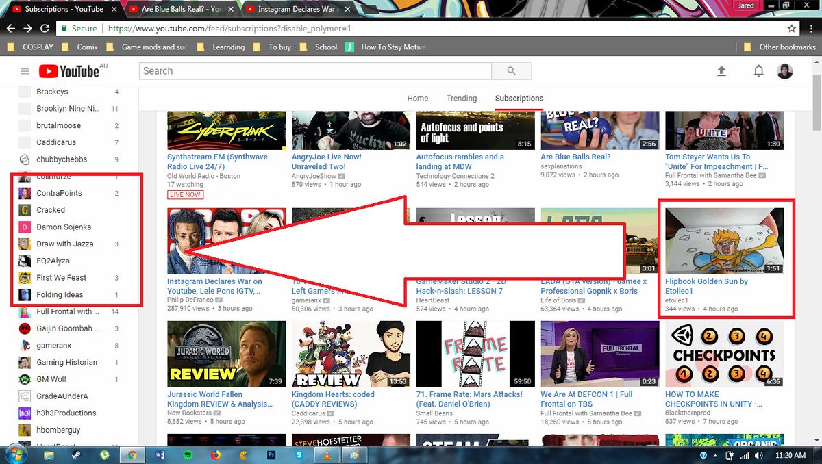Open Are Blue Balls Real video title
Image resolution: width=822 pixels, height=464 pixels.
click(x=575, y=157)
